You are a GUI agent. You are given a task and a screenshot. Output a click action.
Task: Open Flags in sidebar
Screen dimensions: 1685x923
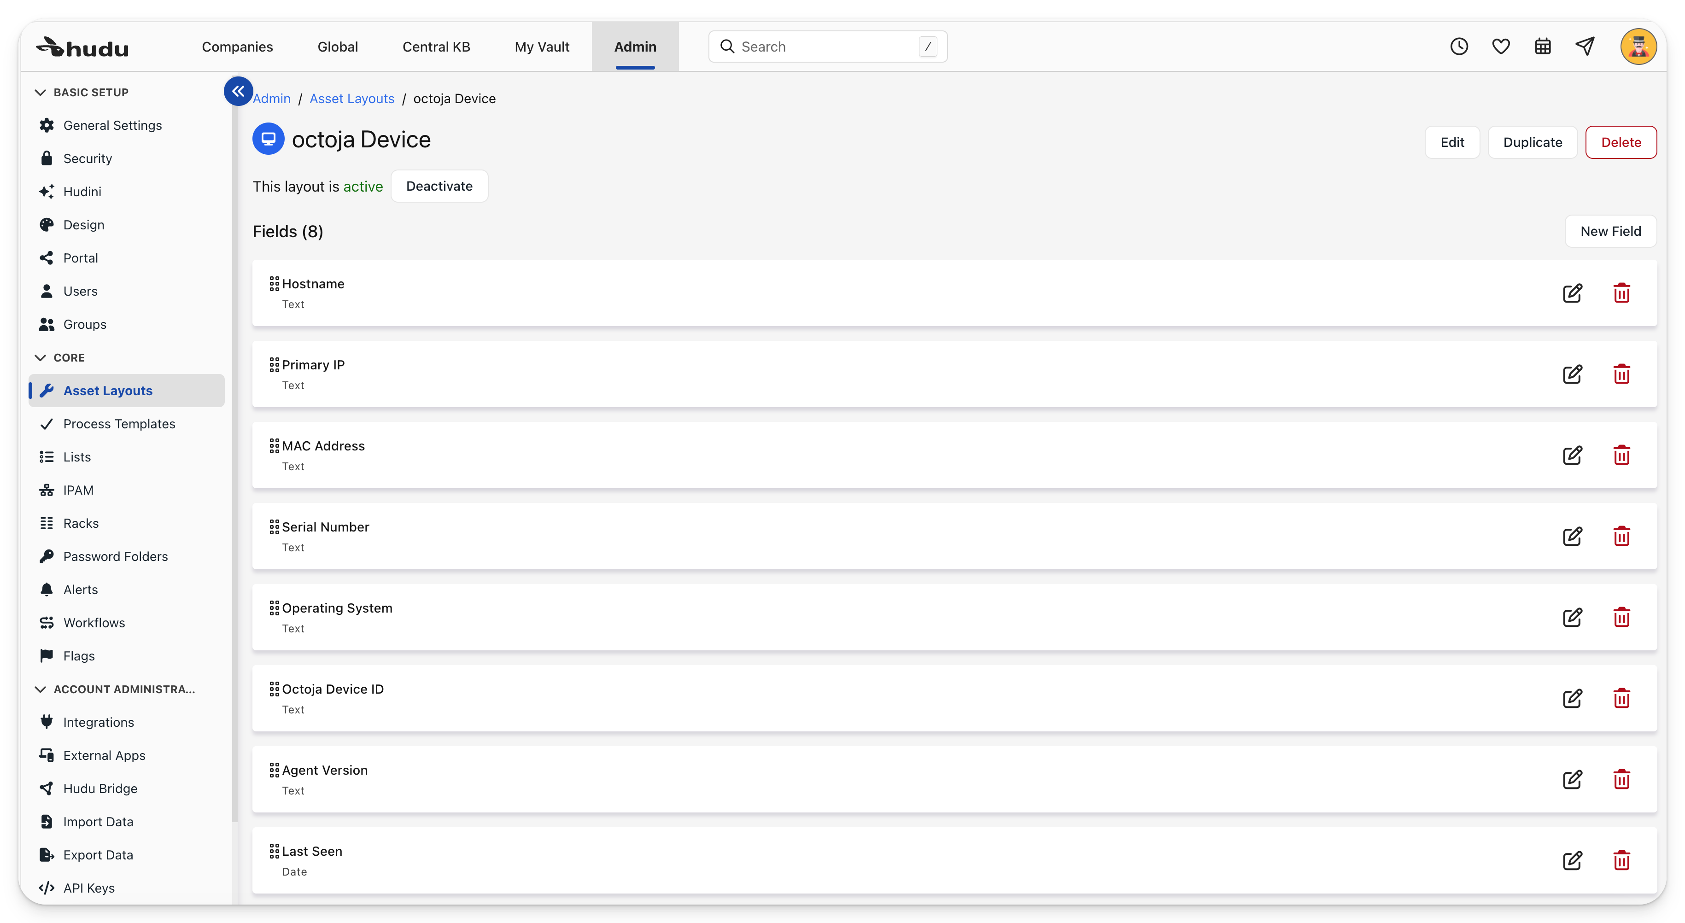coord(127,656)
